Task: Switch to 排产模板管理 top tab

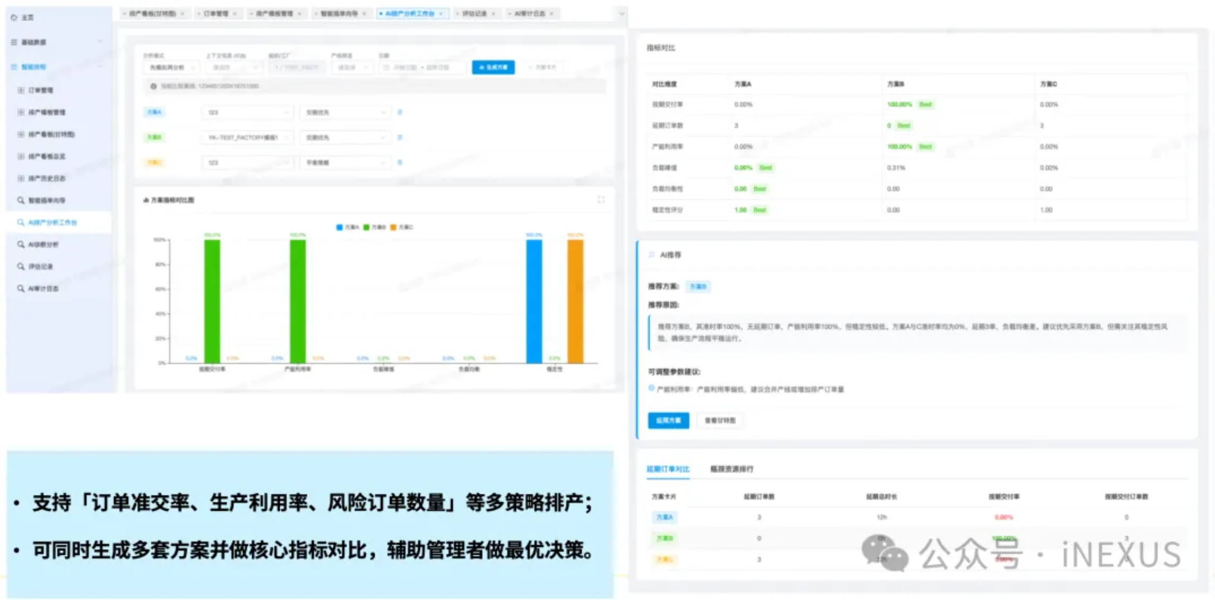Action: tap(274, 13)
